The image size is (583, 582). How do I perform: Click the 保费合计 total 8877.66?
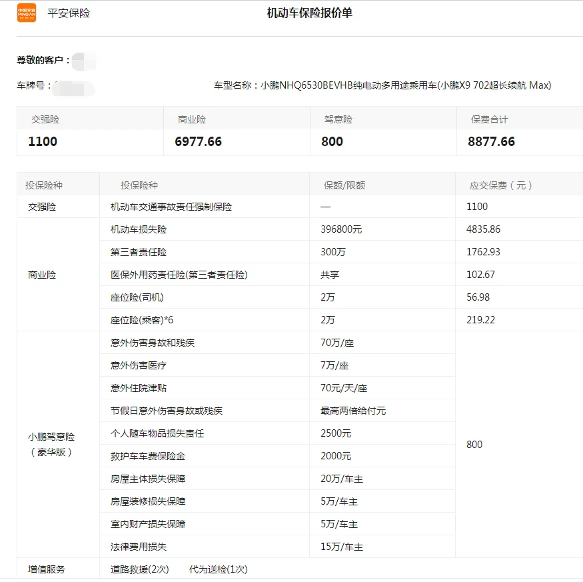click(491, 141)
